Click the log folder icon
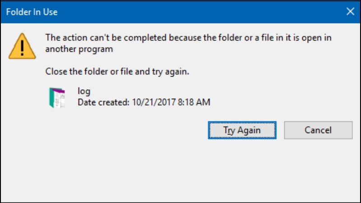This screenshot has width=361, height=203. [57, 97]
